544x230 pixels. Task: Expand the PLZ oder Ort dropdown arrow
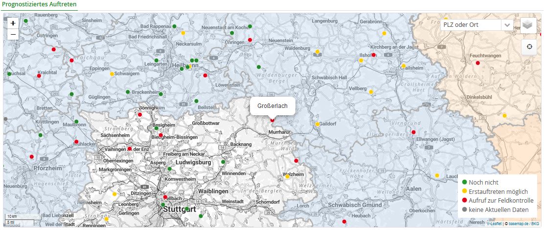(507, 25)
